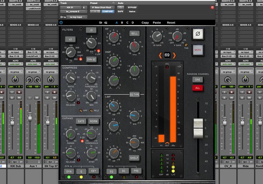Click the BYPASS button
The height and width of the screenshot is (184, 263).
[x=132, y=7]
